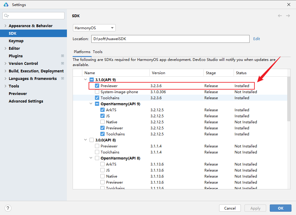Screen dimensions: 296x215
Task: Check JS version 3.1.13.6
Action: click(102, 170)
